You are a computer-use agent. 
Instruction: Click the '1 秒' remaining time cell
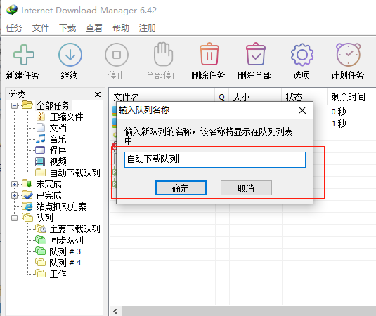point(339,124)
